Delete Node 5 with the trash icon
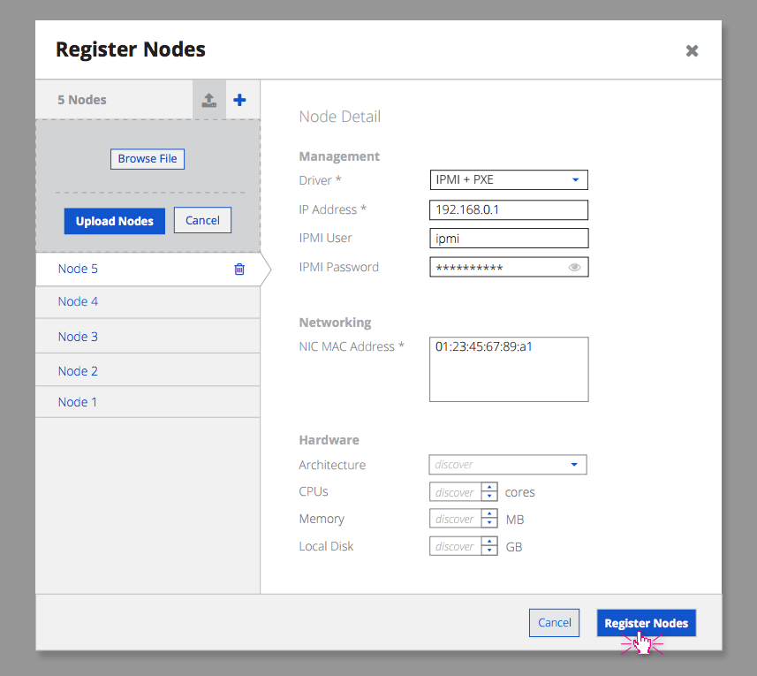Image resolution: width=757 pixels, height=676 pixels. click(x=238, y=269)
